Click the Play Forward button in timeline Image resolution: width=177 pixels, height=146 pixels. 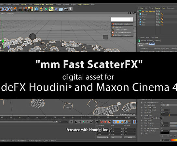[84, 122]
